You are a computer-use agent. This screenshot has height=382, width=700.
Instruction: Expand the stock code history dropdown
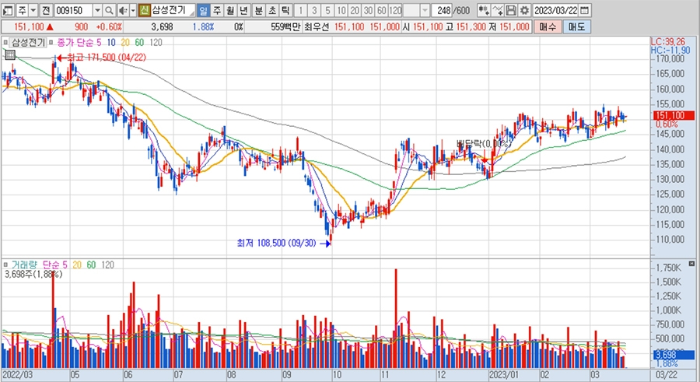[97, 10]
